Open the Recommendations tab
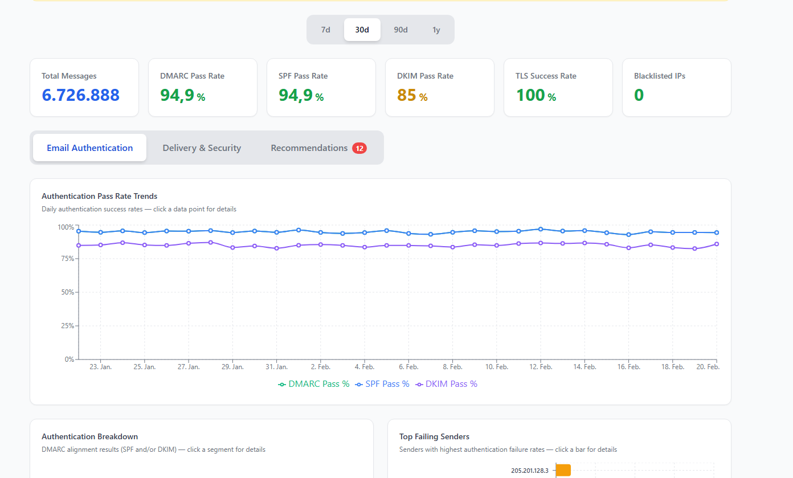 (309, 148)
